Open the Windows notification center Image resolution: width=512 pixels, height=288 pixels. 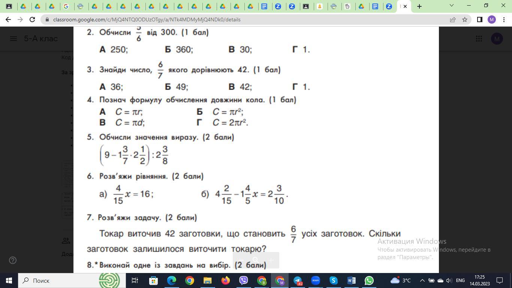tap(499, 280)
